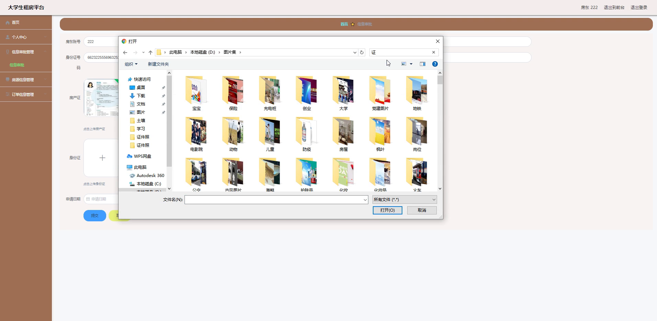Open 首页 in the sidebar

click(26, 22)
